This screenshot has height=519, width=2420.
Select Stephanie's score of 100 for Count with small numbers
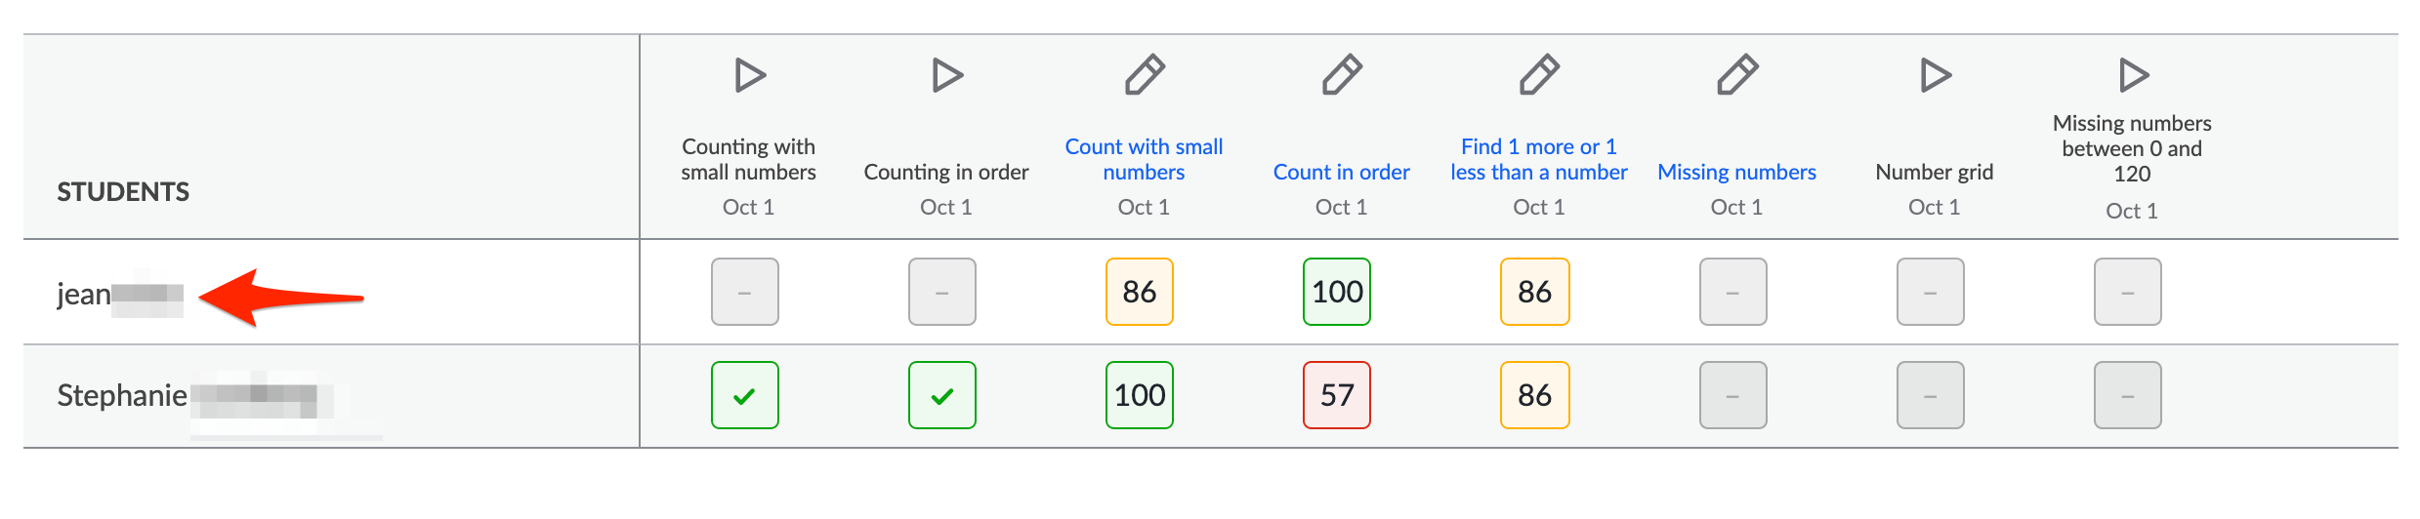(1140, 395)
